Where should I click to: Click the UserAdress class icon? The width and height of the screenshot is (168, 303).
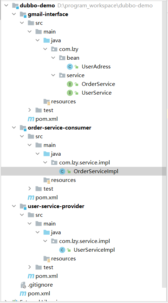point(70,67)
